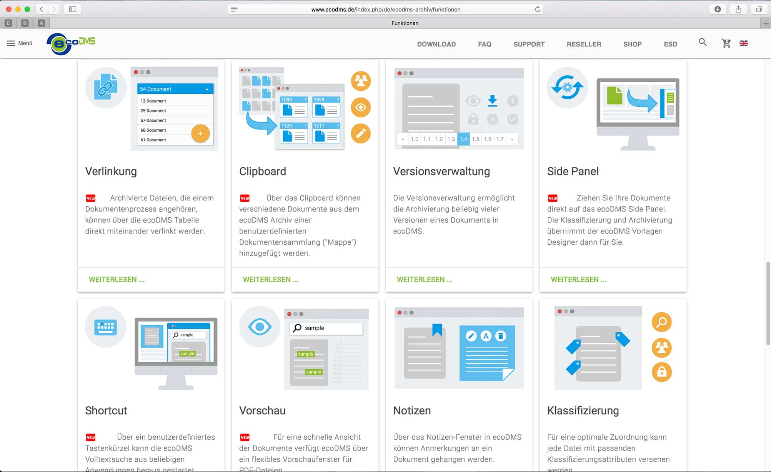The image size is (771, 472).
Task: Go back in Safari
Action: 42,9
